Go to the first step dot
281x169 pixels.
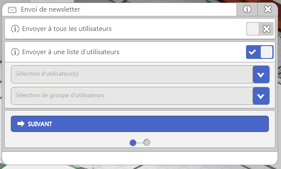[x=133, y=143]
